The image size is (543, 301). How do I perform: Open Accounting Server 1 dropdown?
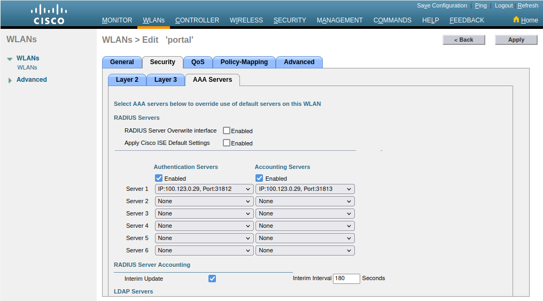click(305, 189)
